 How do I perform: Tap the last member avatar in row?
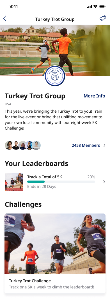tap(36, 145)
